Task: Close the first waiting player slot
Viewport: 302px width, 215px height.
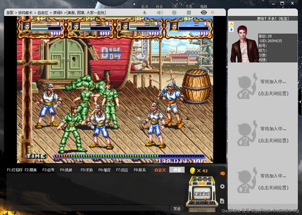Action: (273, 93)
